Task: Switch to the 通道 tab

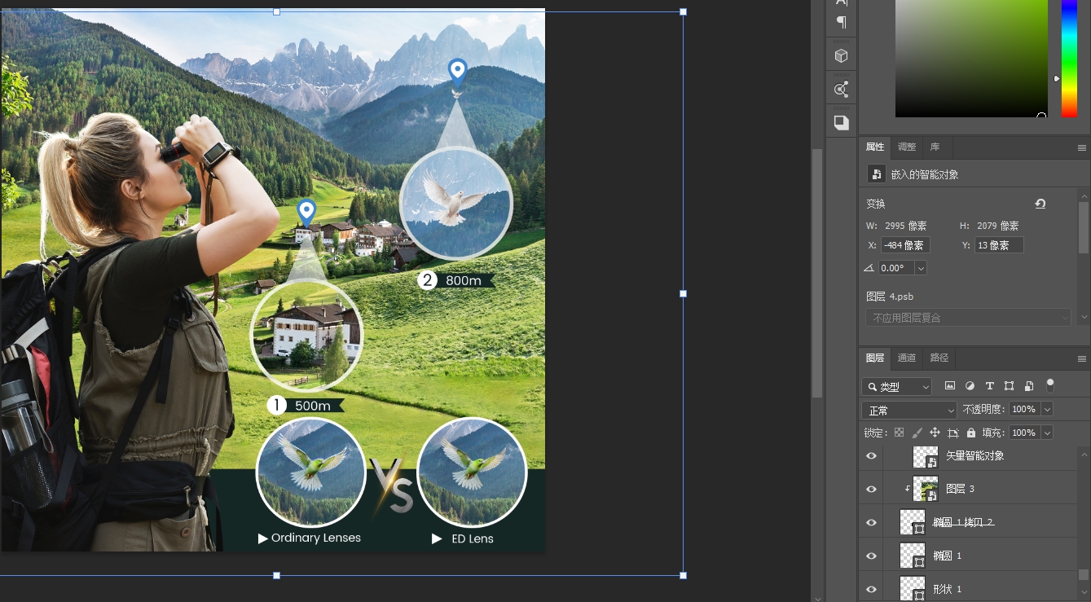Action: pos(907,358)
